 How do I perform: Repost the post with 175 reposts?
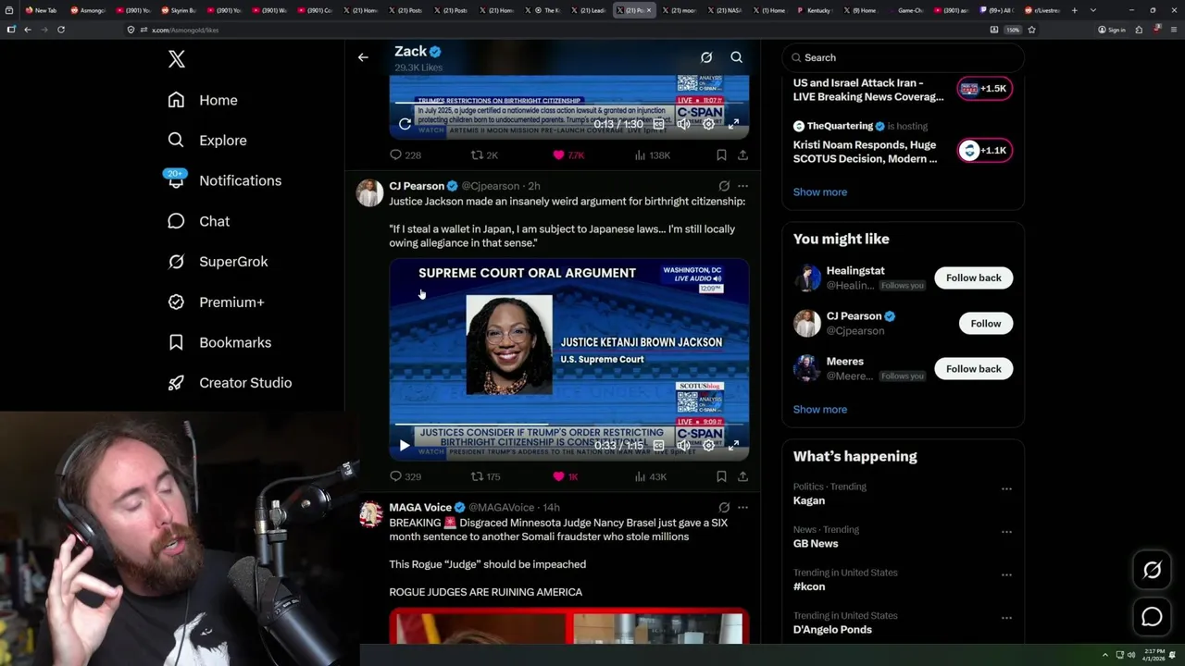tap(485, 476)
